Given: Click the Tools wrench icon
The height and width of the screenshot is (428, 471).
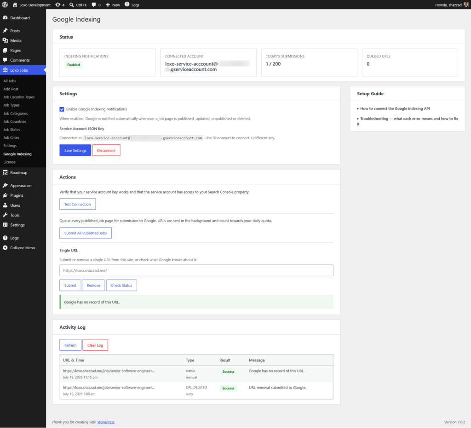Looking at the screenshot, I should [x=5, y=215].
